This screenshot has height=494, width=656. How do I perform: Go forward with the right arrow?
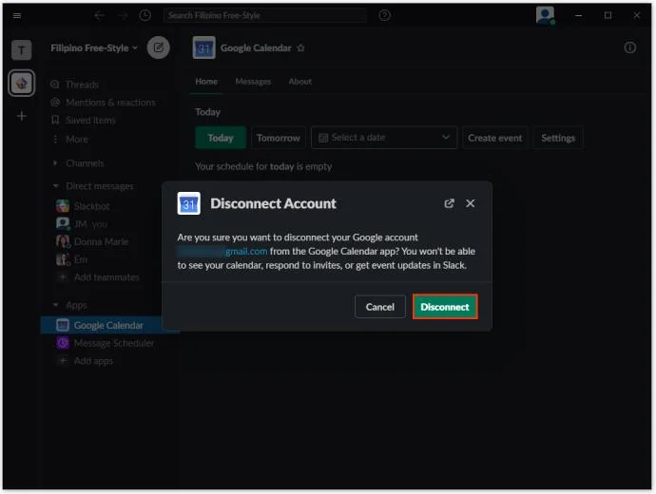click(x=122, y=15)
